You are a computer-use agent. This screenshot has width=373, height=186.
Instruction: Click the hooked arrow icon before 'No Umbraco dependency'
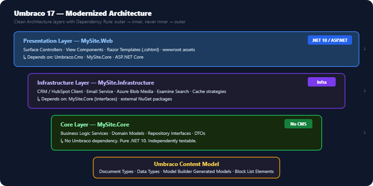point(62,141)
